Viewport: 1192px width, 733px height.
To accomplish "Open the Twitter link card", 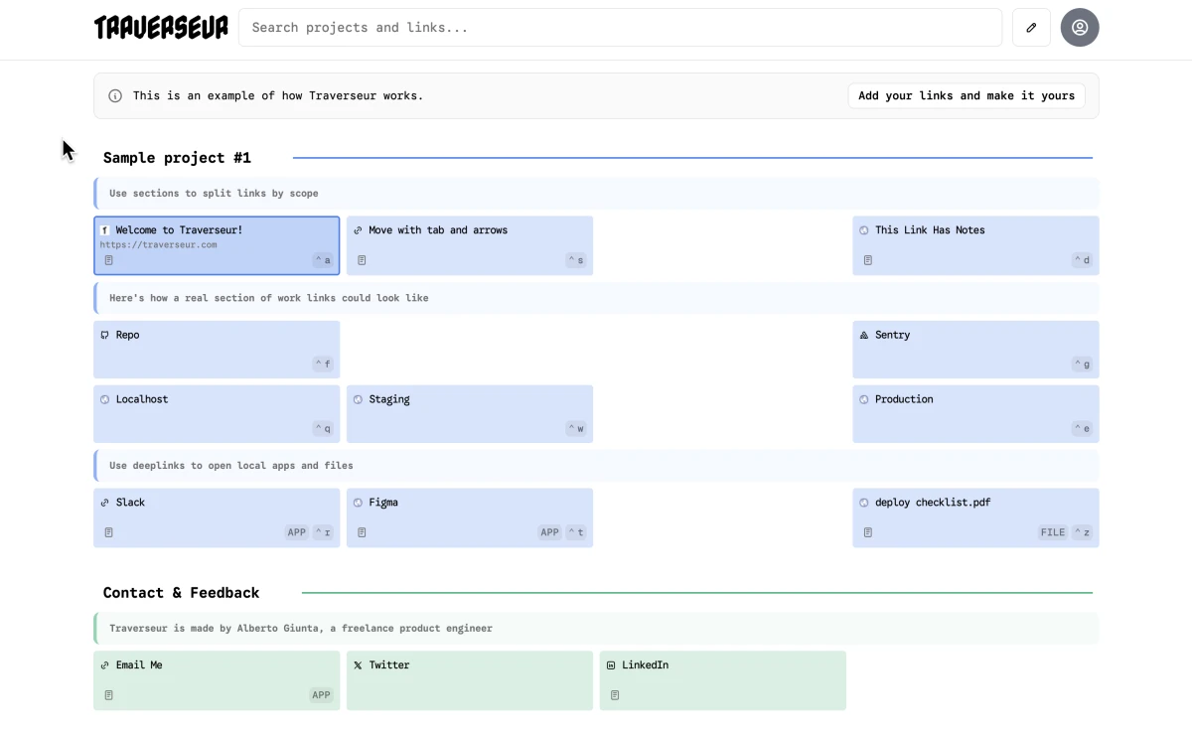I will pyautogui.click(x=469, y=680).
